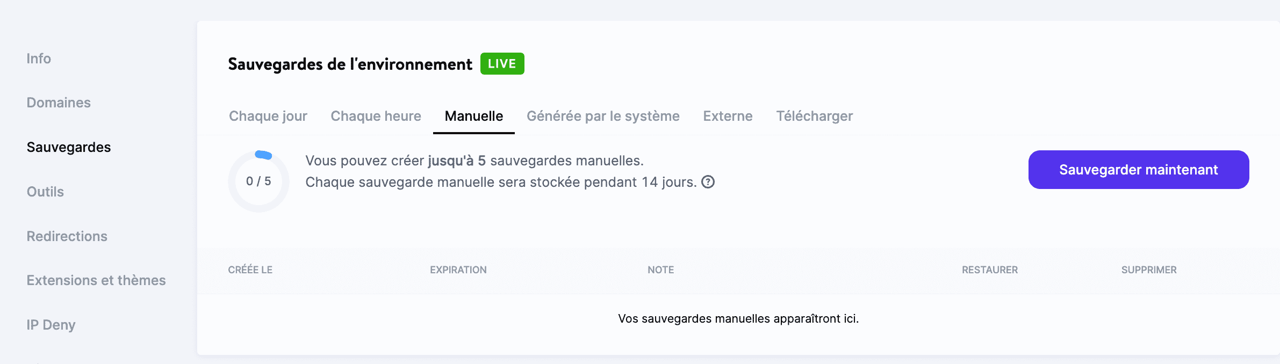Click the LIVE environment badge
The width and height of the screenshot is (1280, 364).
502,63
